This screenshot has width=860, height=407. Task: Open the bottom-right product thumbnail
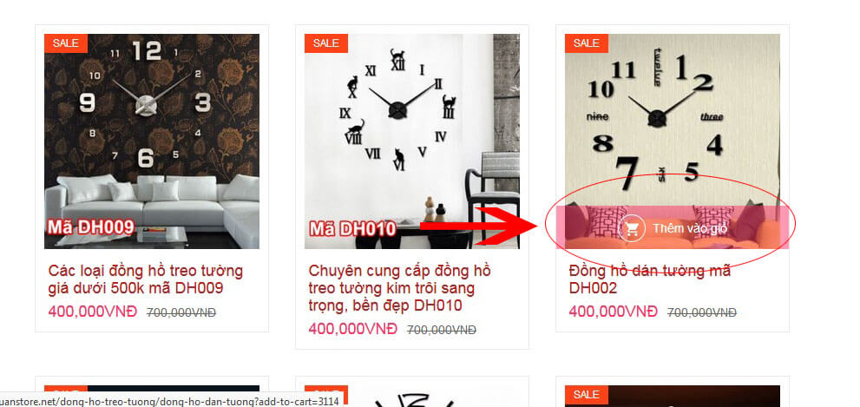tap(673, 397)
